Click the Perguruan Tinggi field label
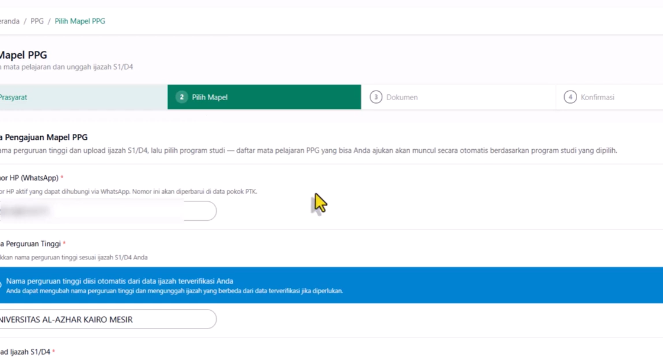663x360 pixels. [x=33, y=244]
